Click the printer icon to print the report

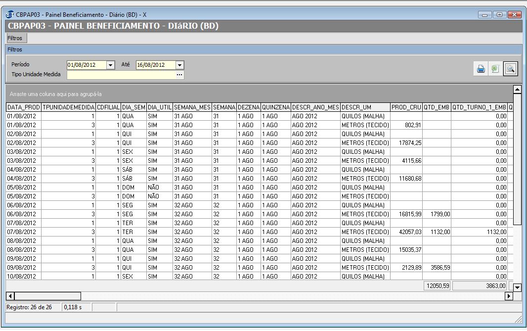click(481, 69)
